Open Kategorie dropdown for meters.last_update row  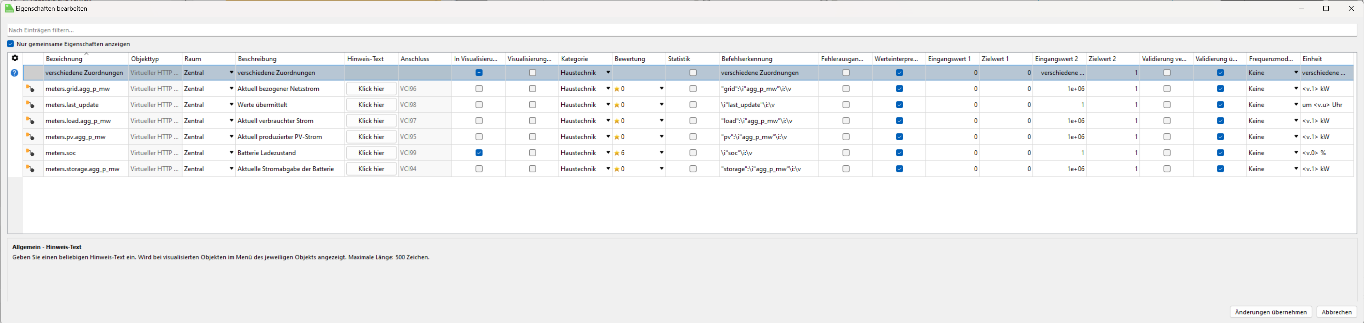click(608, 105)
